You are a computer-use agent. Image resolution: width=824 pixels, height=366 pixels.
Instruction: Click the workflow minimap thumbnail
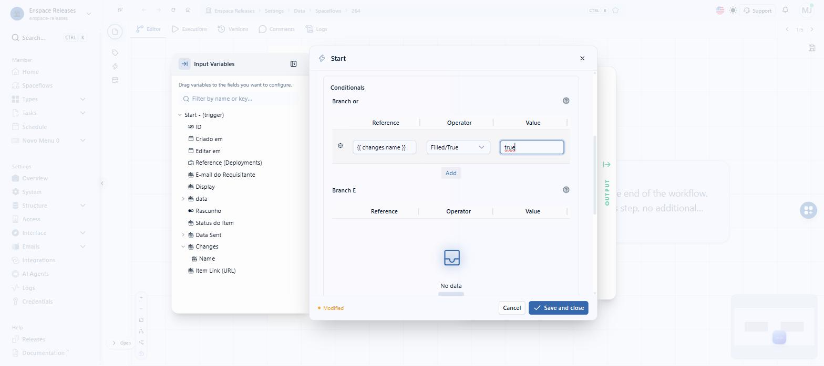point(774,326)
